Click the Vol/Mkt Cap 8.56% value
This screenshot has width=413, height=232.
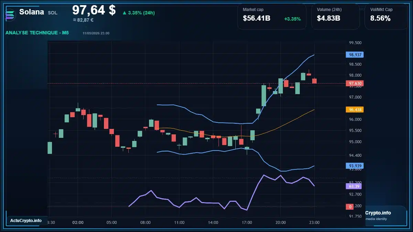tap(380, 19)
